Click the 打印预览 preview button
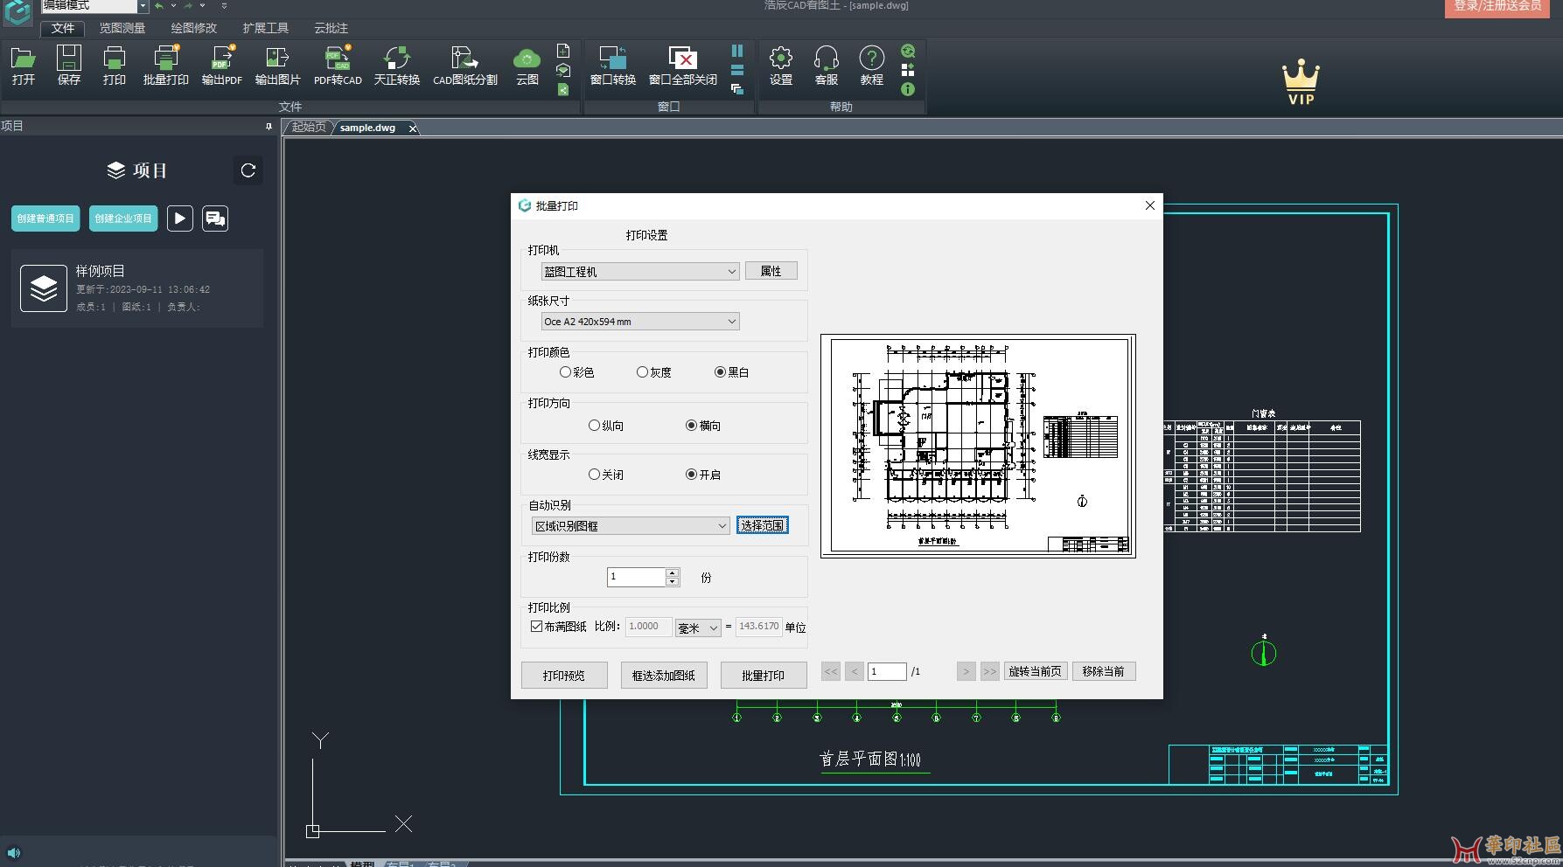The image size is (1563, 867). [x=563, y=675]
